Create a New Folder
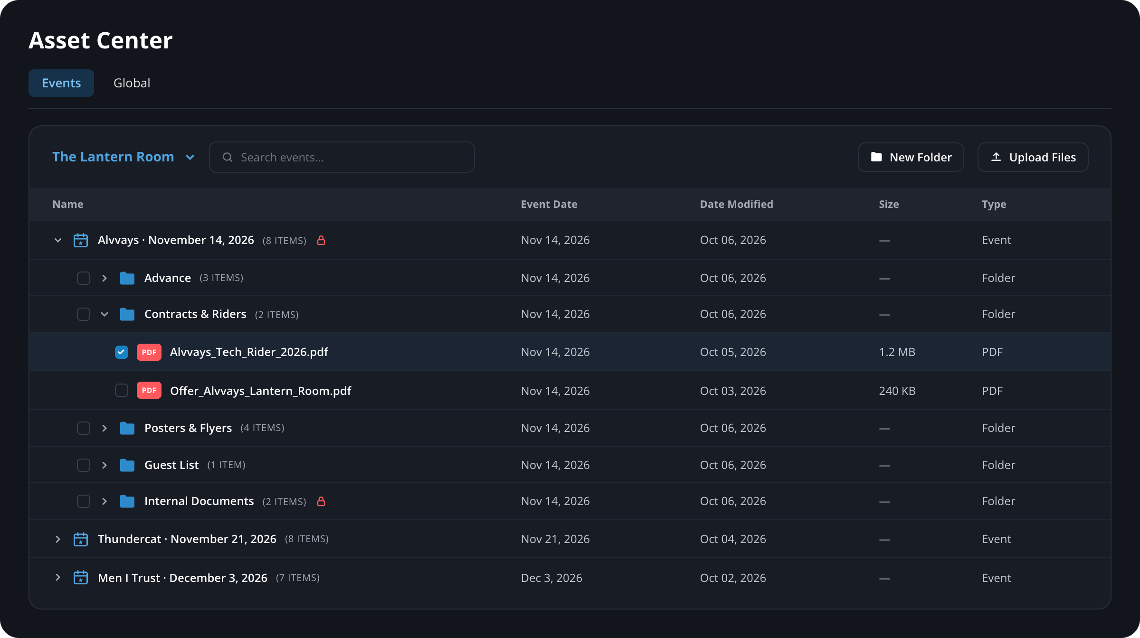This screenshot has height=638, width=1140. pos(911,157)
